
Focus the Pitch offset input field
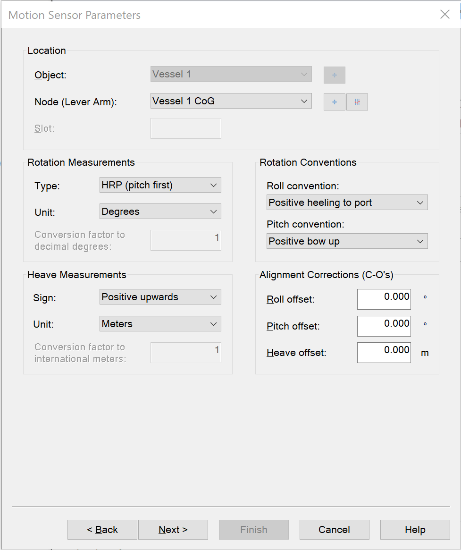[384, 326]
